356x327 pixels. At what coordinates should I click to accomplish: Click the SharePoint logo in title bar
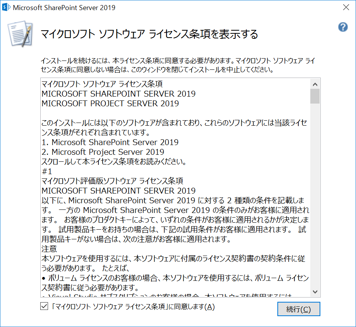[x=6, y=7]
